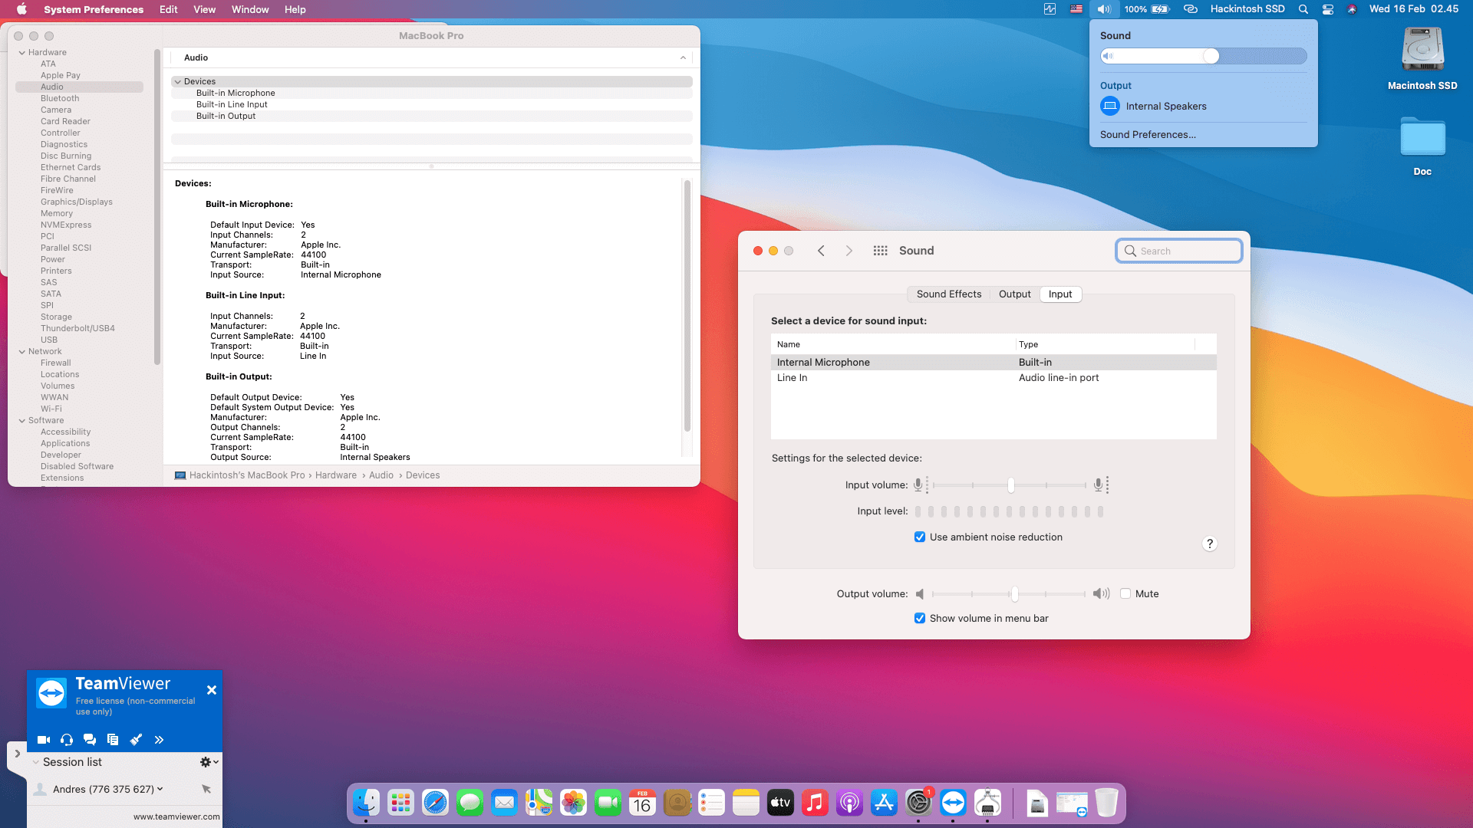Collapse the Network section in the sidebar
Viewport: 1473px width, 828px height.
pos(22,351)
